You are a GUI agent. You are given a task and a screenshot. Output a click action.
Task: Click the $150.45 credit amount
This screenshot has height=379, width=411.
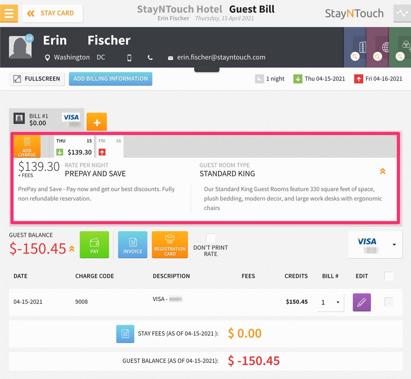[297, 302]
